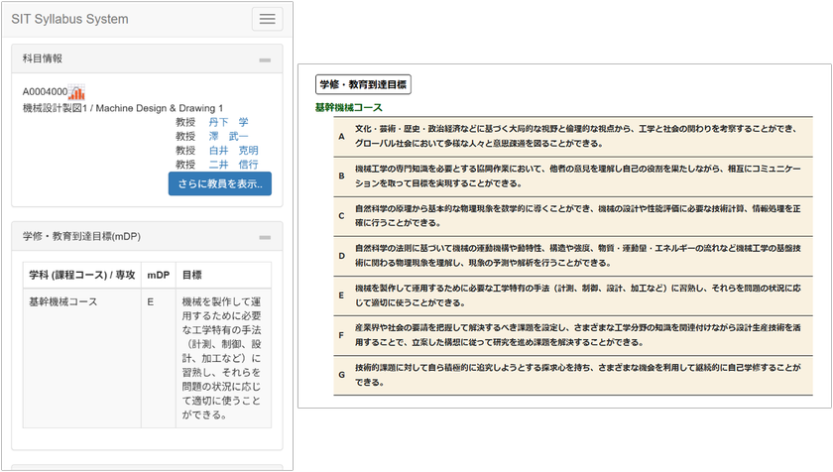
Task: Select goal row A about 文化・芸術・歴史
Action: (573, 137)
